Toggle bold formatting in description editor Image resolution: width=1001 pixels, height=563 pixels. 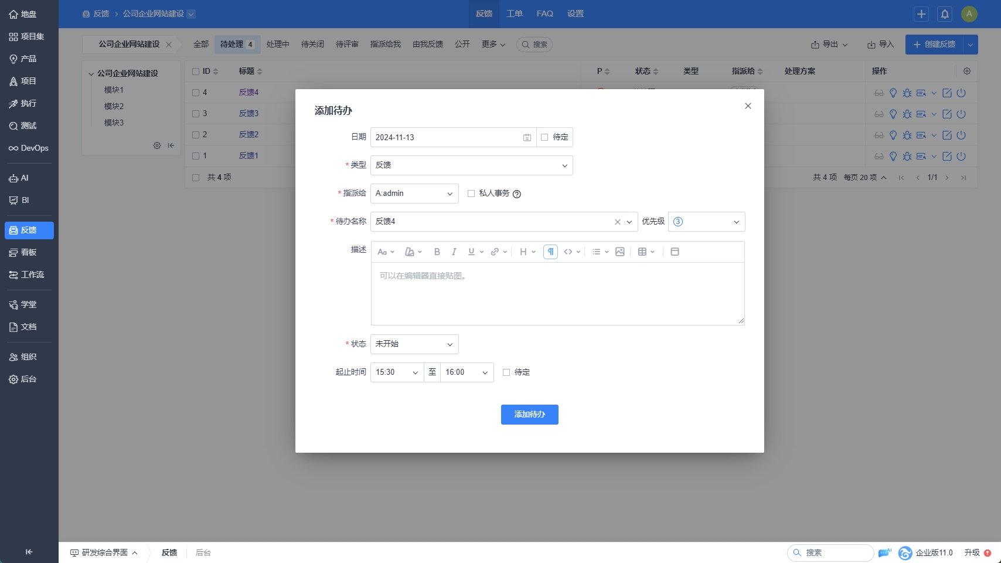tap(437, 252)
